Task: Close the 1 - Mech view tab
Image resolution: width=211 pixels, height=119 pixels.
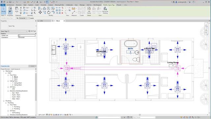Action: (x=64, y=21)
